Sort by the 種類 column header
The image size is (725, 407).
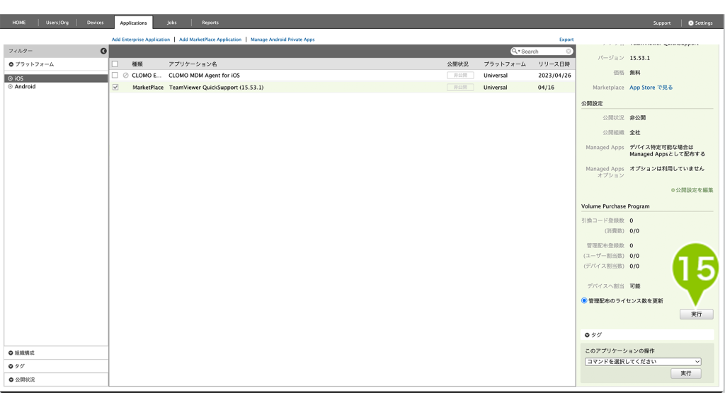(137, 64)
